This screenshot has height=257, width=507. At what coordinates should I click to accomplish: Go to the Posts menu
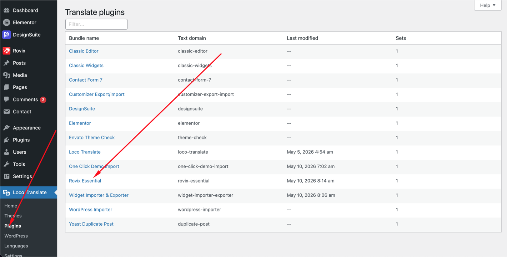pos(19,63)
